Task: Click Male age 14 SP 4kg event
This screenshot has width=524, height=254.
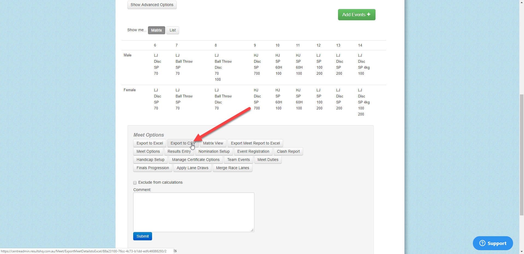Action: click(364, 67)
